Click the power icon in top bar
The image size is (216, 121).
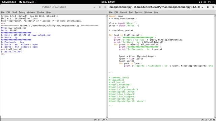point(209,2)
